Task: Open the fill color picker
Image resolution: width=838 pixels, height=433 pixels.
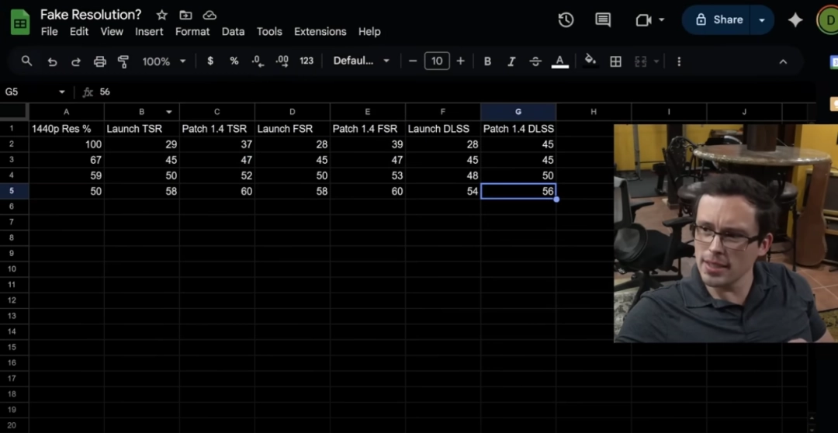Action: click(x=590, y=61)
